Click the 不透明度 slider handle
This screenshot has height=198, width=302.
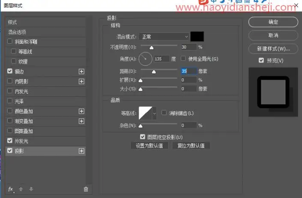coord(152,47)
